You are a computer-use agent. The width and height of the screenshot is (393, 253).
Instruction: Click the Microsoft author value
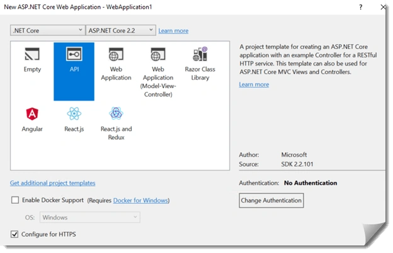point(293,155)
